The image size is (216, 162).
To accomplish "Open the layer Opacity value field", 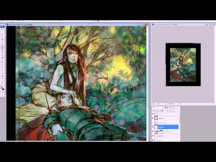I will point(171,108).
